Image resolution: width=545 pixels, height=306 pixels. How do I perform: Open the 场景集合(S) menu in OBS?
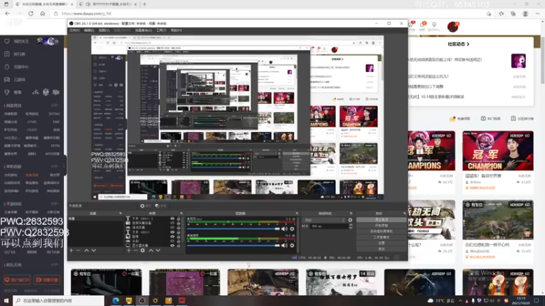pos(143,31)
